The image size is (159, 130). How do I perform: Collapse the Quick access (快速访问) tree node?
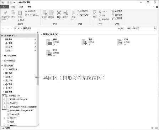click(x=2, y=36)
